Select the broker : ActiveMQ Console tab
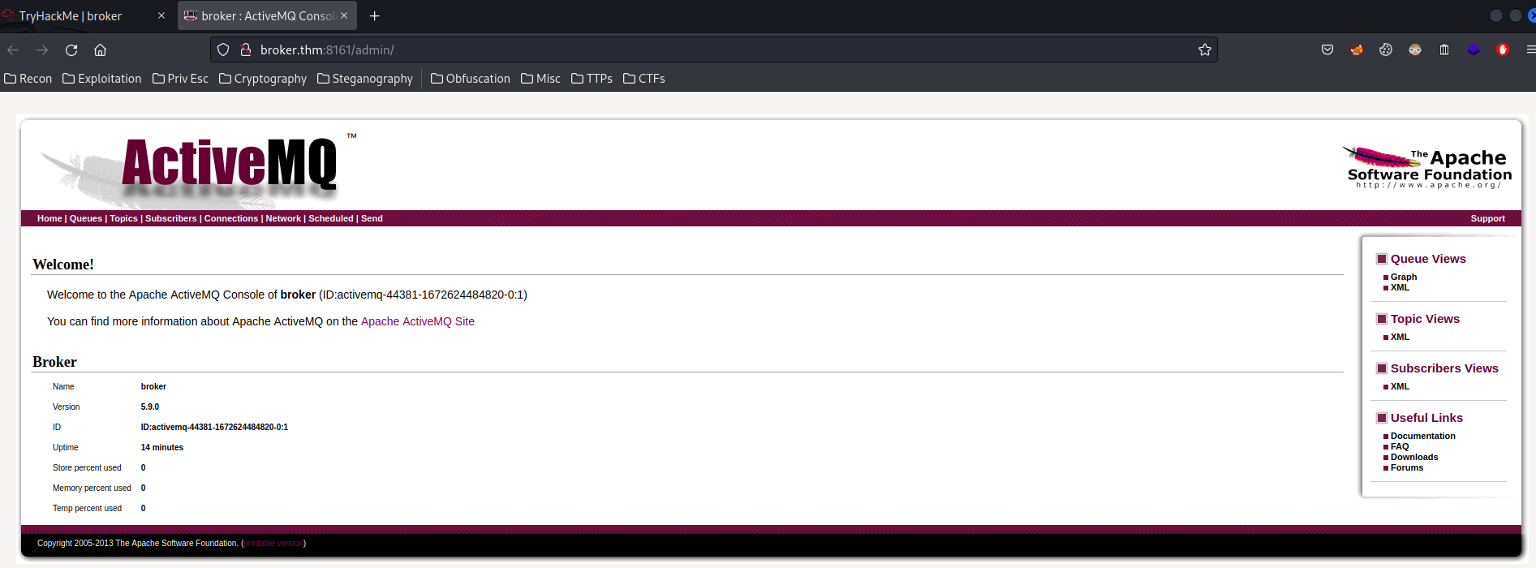Viewport: 1536px width, 568px height. point(268,16)
